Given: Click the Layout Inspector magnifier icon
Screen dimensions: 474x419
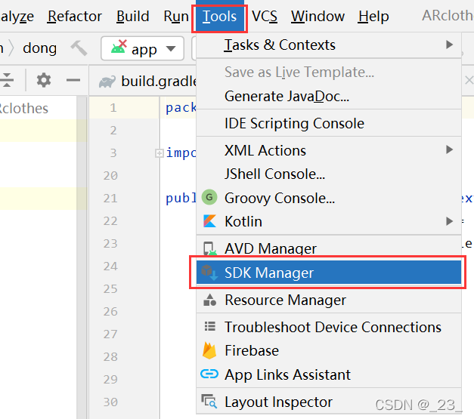Looking at the screenshot, I should click(209, 401).
